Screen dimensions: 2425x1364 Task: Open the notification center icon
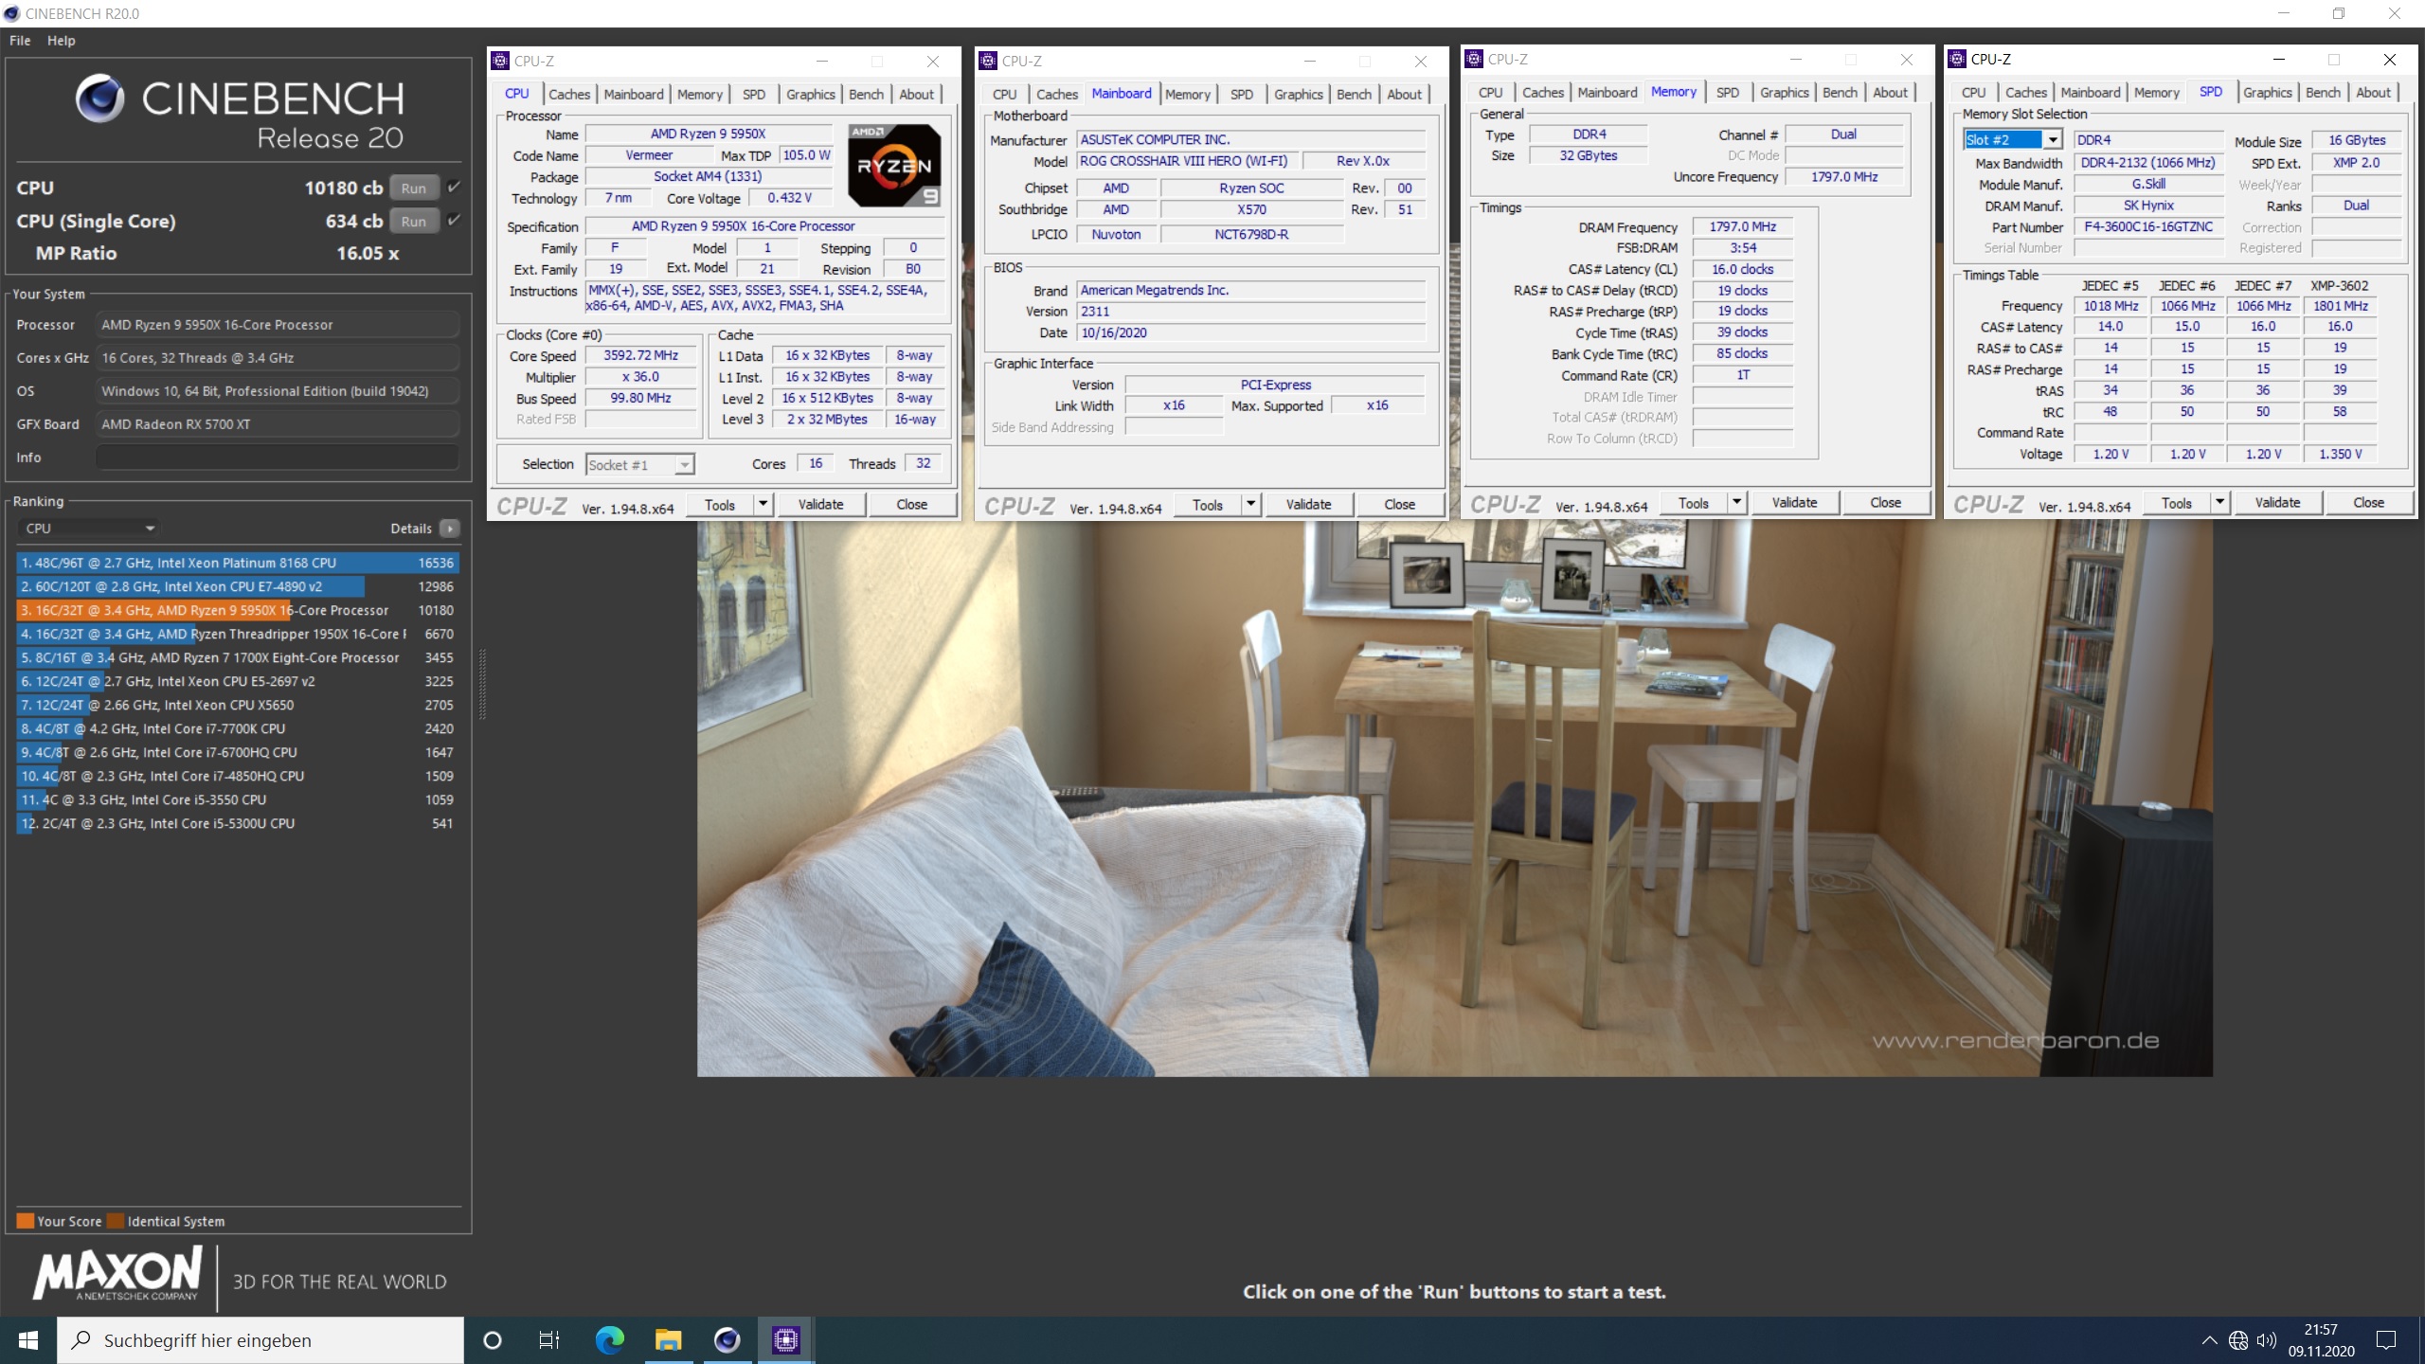(x=2386, y=1339)
